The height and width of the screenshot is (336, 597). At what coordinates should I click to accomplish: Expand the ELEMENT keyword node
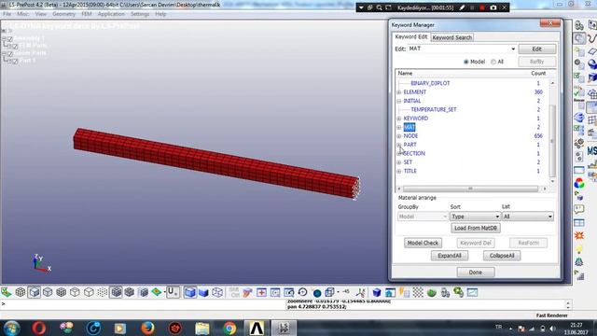point(399,92)
